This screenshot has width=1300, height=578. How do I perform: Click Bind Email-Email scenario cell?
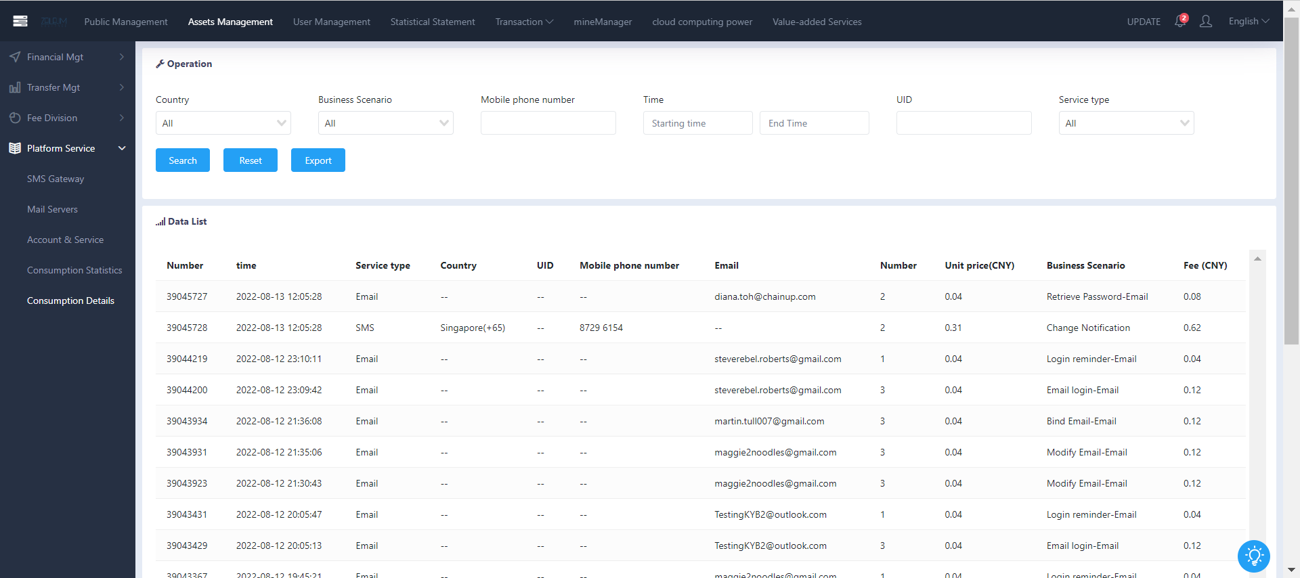click(x=1081, y=421)
